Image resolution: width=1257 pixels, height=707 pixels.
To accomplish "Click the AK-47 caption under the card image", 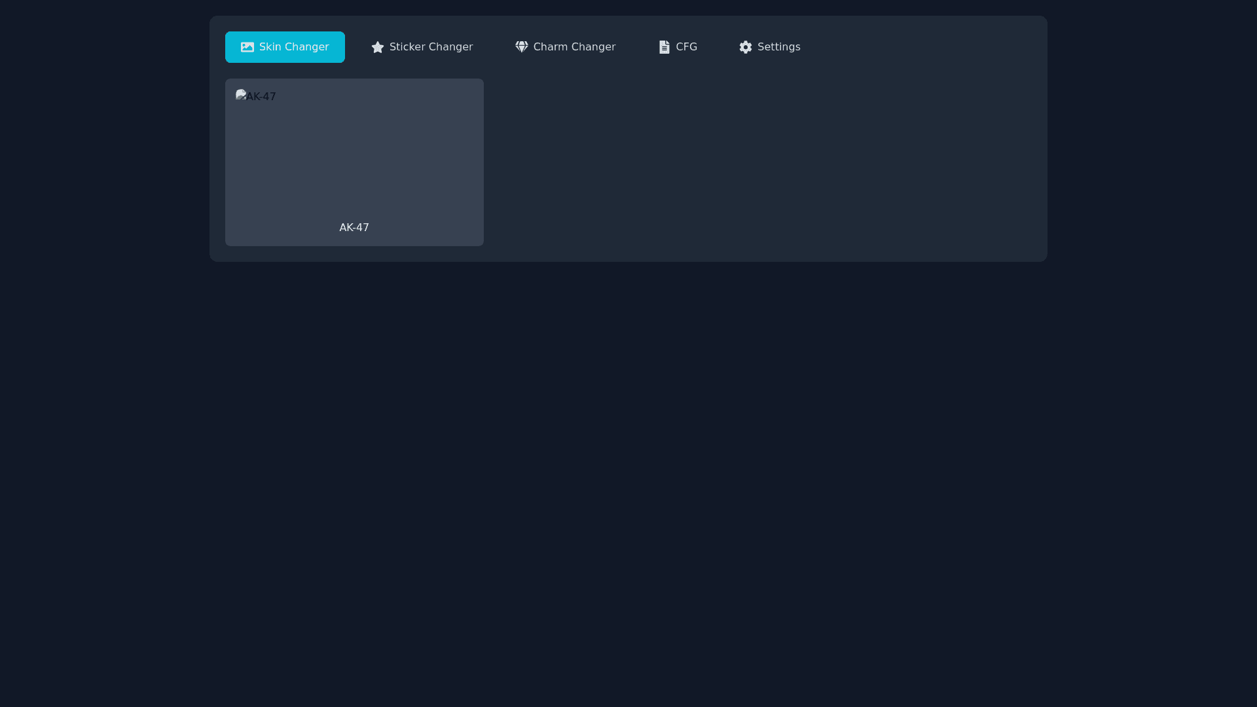I will [x=354, y=228].
